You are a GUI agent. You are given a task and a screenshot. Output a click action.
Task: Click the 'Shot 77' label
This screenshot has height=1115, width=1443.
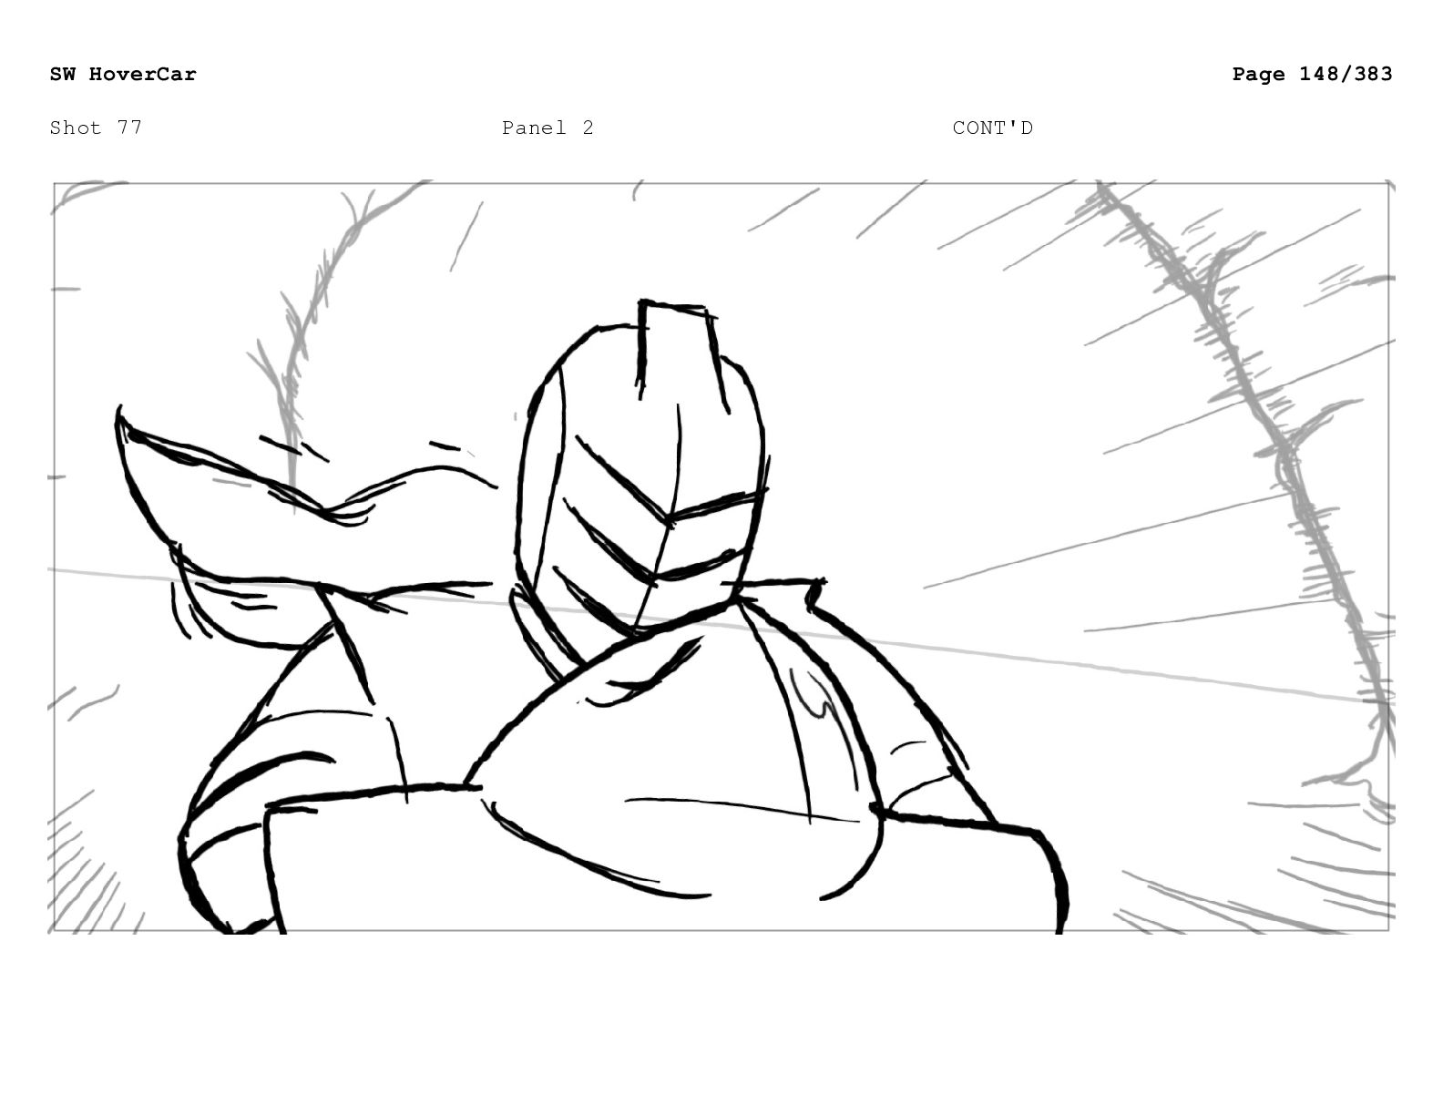[x=96, y=128]
